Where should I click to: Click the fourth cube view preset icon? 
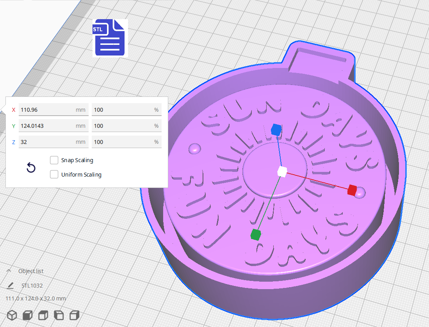click(x=58, y=315)
